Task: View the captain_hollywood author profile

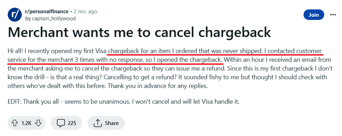Action: tap(53, 18)
